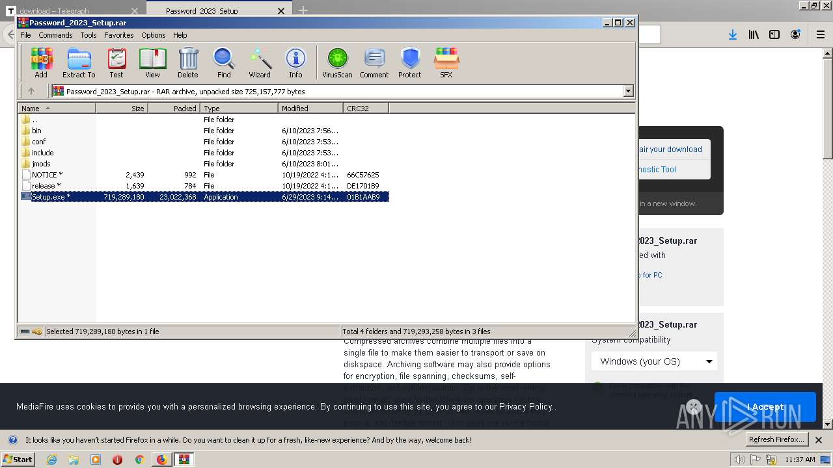Open new Firefox tab plus button
Image resolution: width=833 pixels, height=468 pixels.
point(303,10)
